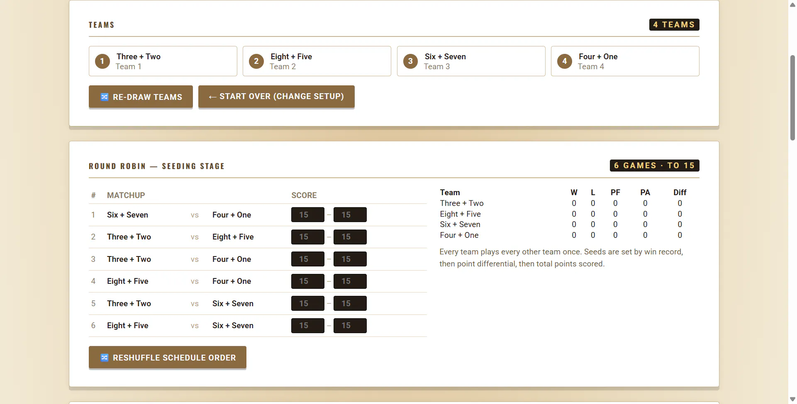Click Eight + Five in matchup row 4
797x404 pixels.
coord(127,281)
